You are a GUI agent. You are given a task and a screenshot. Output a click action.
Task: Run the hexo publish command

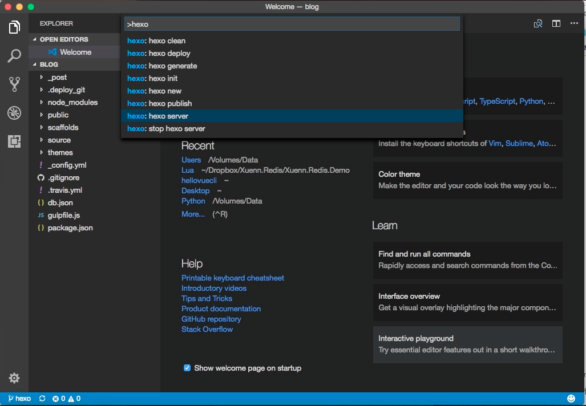(x=292, y=103)
